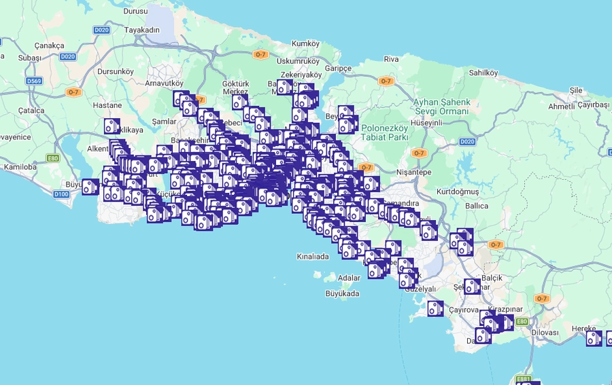Screen dimensions: 612x385
Task: Open the camera marker near Zekeriyaköy
Action: 285,87
